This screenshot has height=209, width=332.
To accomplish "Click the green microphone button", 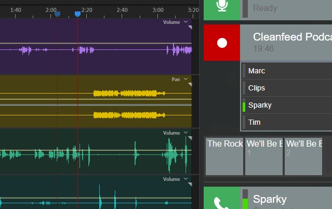I will [222, 10].
